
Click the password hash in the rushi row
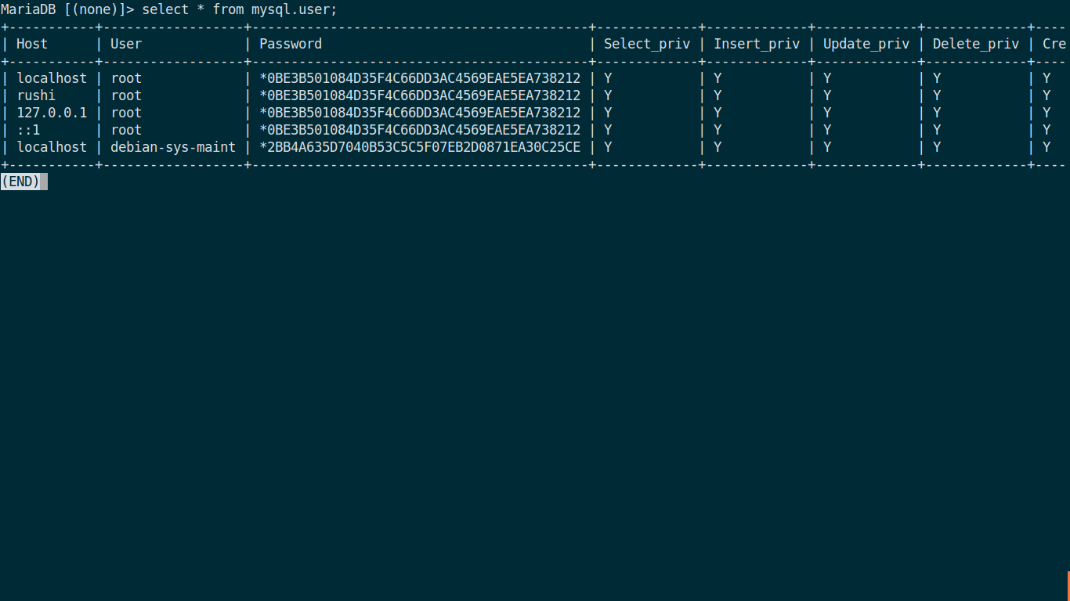tap(420, 95)
